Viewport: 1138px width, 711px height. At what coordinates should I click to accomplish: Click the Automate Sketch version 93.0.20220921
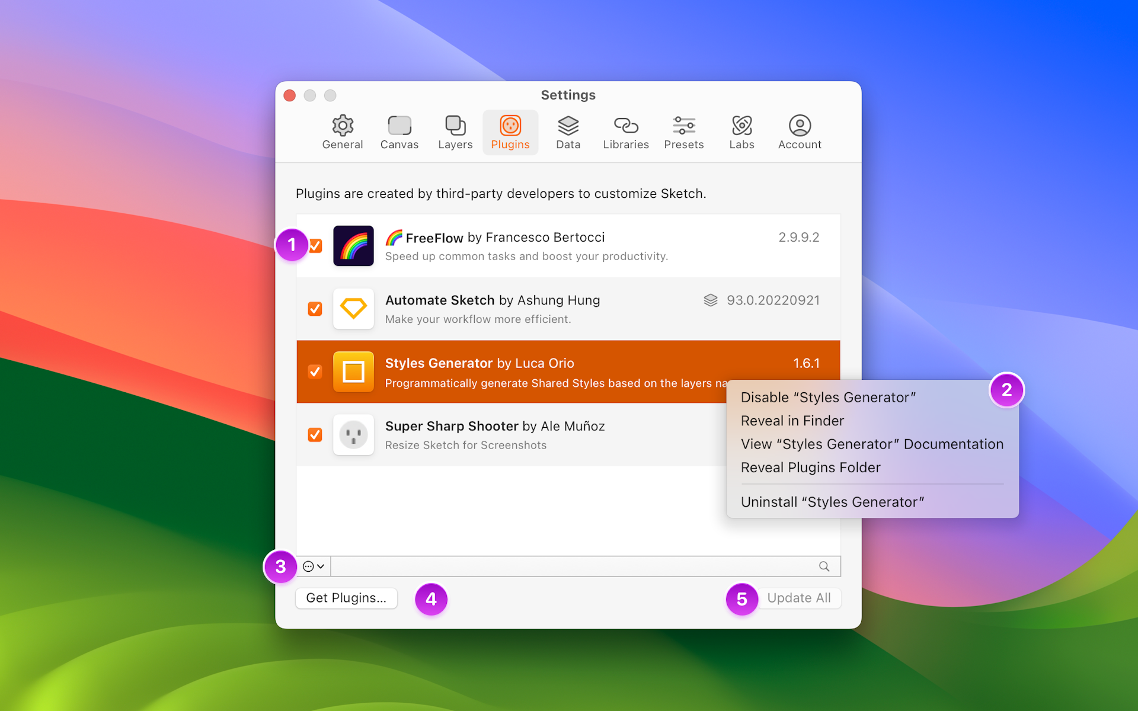773,300
